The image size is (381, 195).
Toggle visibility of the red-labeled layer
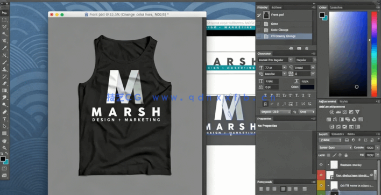pos(321,175)
